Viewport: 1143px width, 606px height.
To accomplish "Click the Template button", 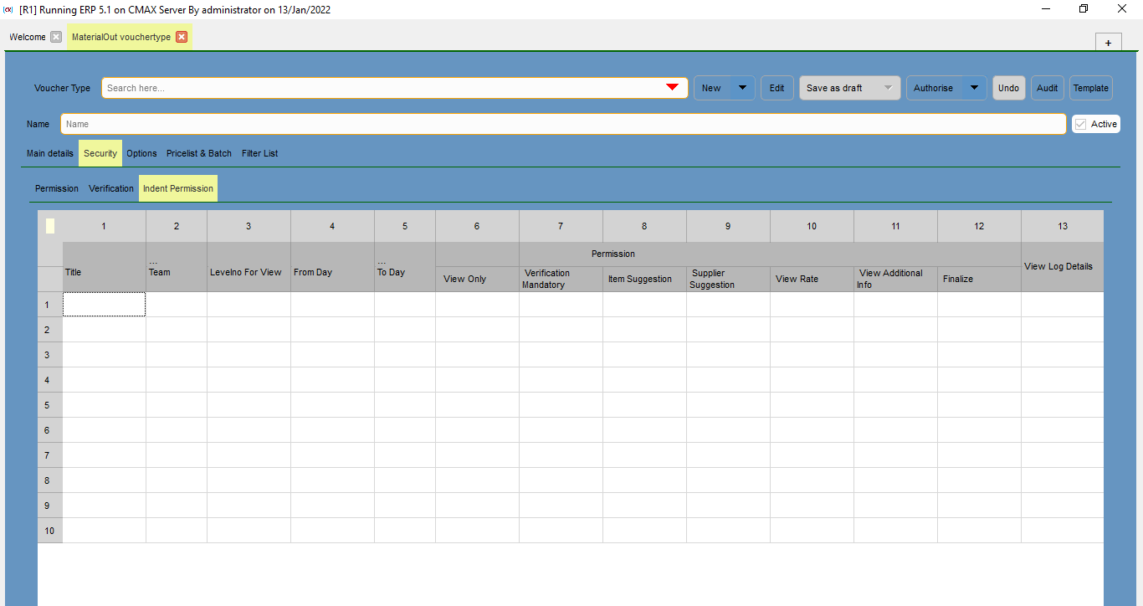I will click(x=1091, y=88).
